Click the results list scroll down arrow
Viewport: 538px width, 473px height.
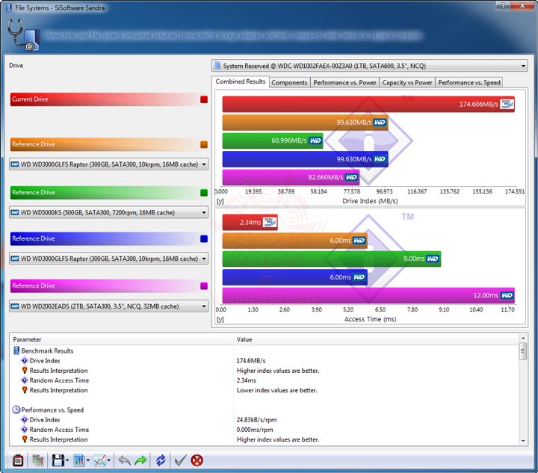(523, 441)
